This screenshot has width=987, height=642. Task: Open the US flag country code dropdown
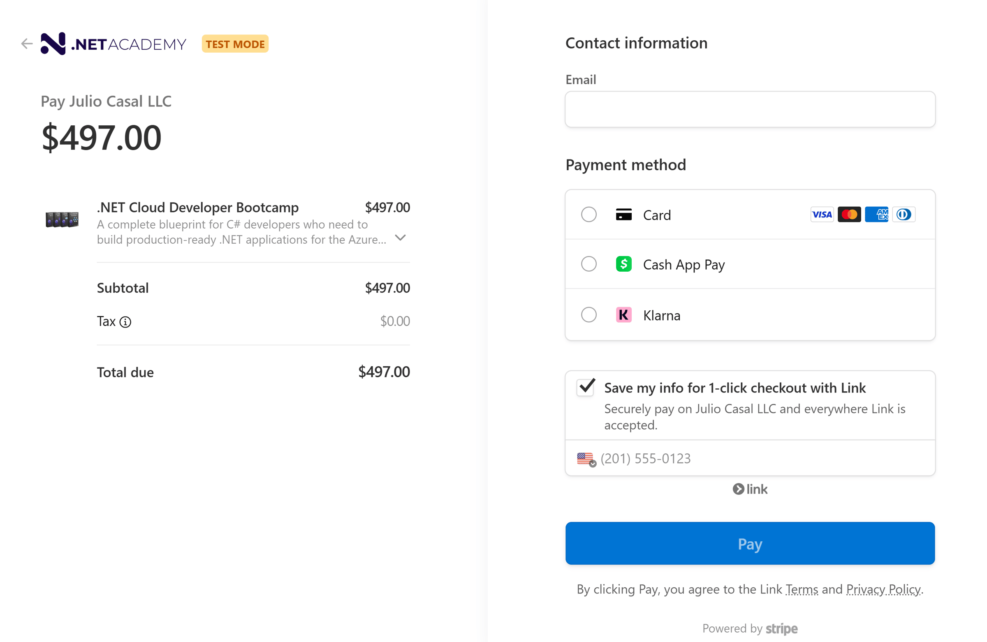point(586,459)
